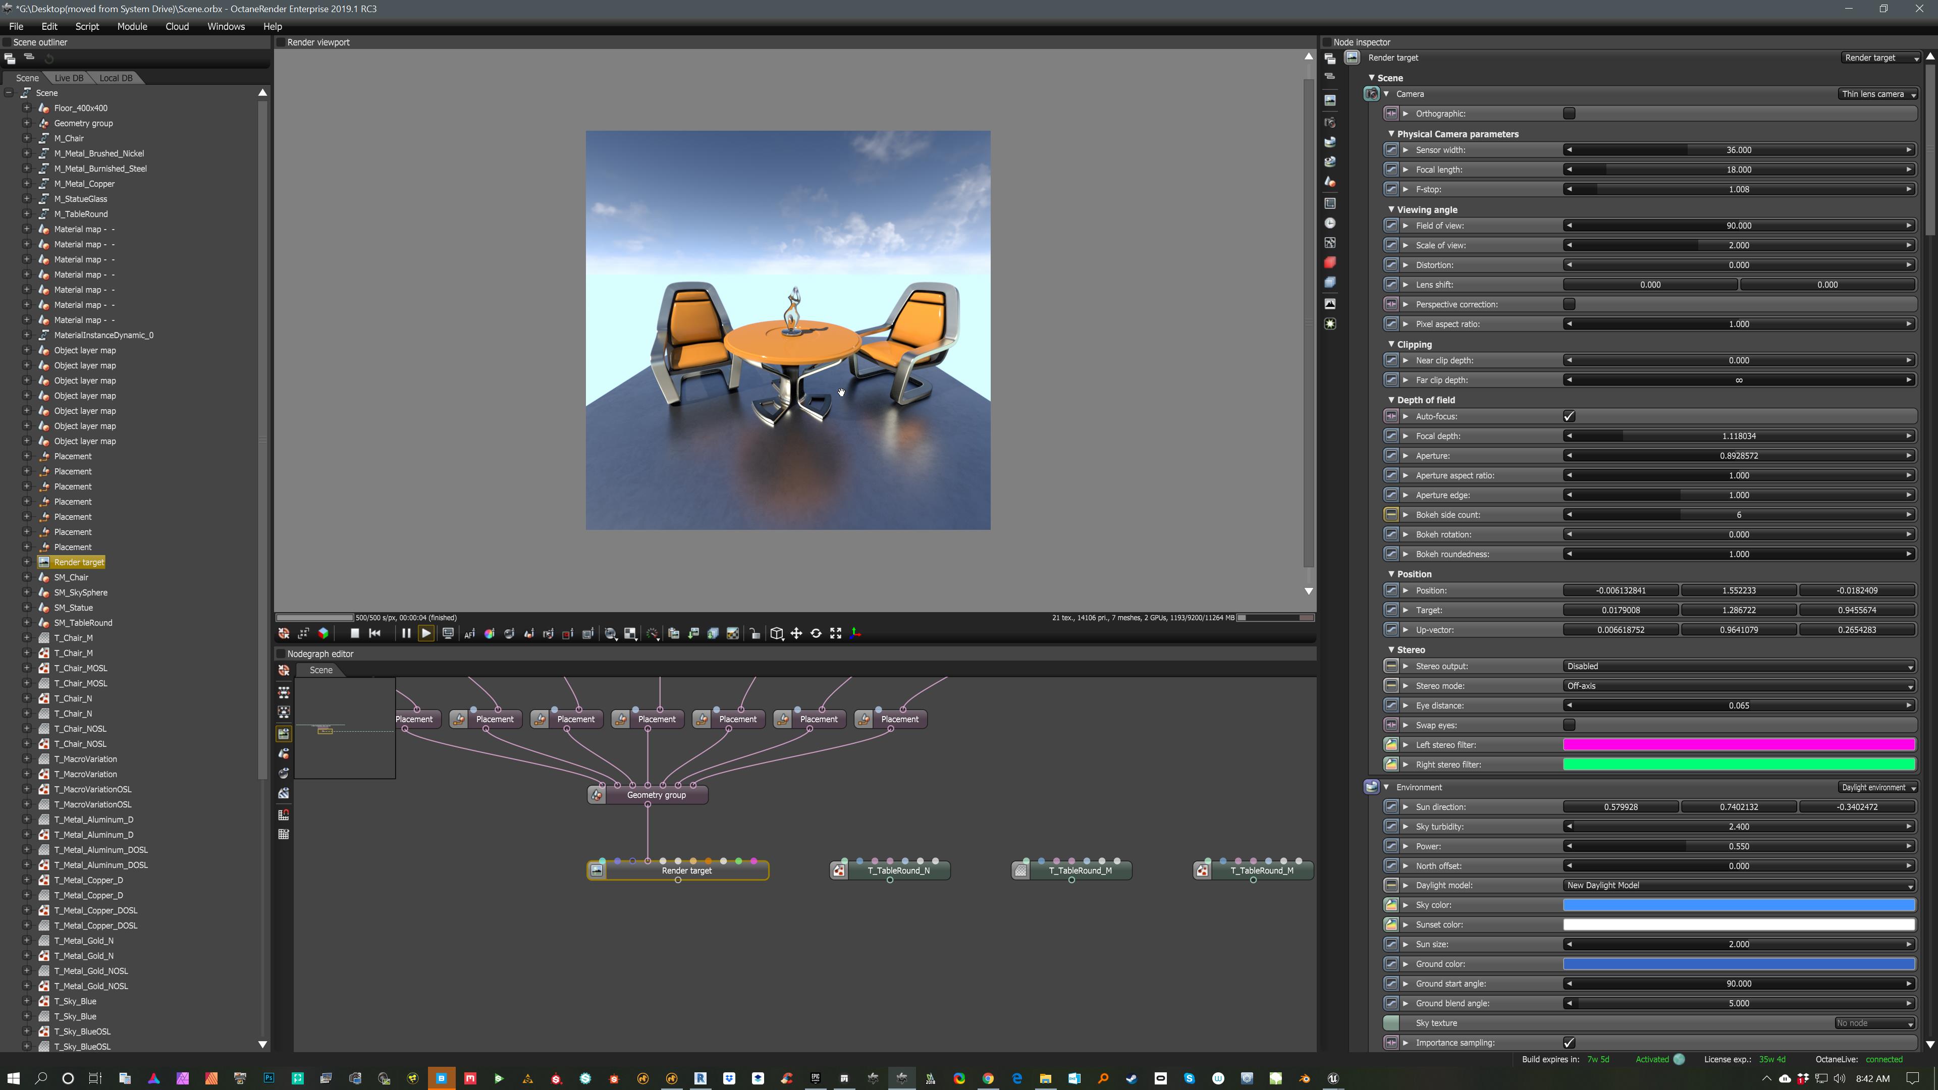1938x1090 pixels.
Task: Click the Sky color swatch
Action: [x=1739, y=905]
